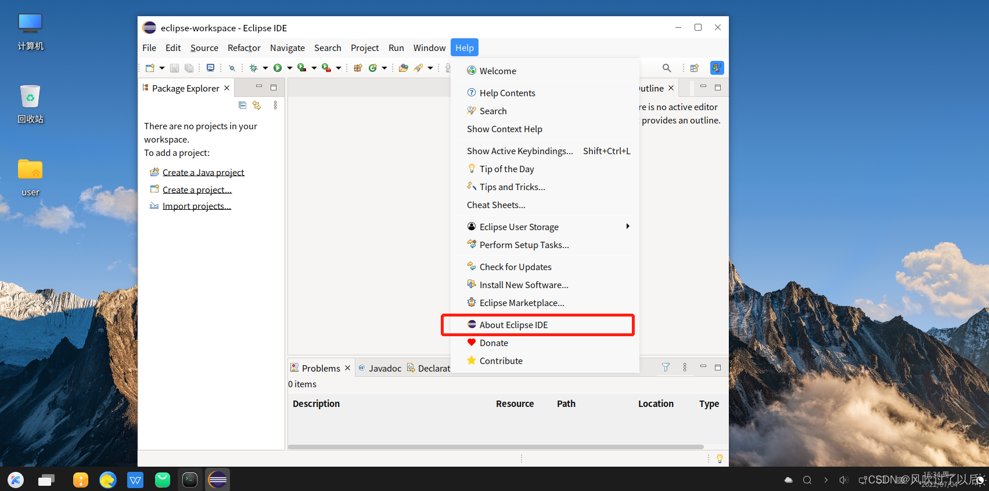The image size is (989, 491).
Task: Expand the New Java Class dropdown arrow
Action: (384, 68)
